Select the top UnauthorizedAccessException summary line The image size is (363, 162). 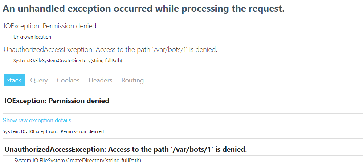click(x=110, y=50)
